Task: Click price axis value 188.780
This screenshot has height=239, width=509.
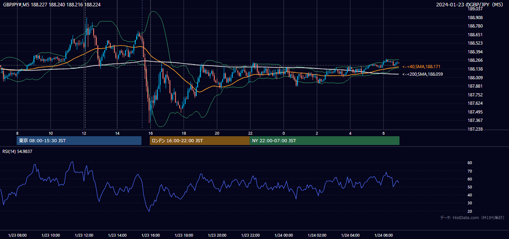Action: [475, 26]
